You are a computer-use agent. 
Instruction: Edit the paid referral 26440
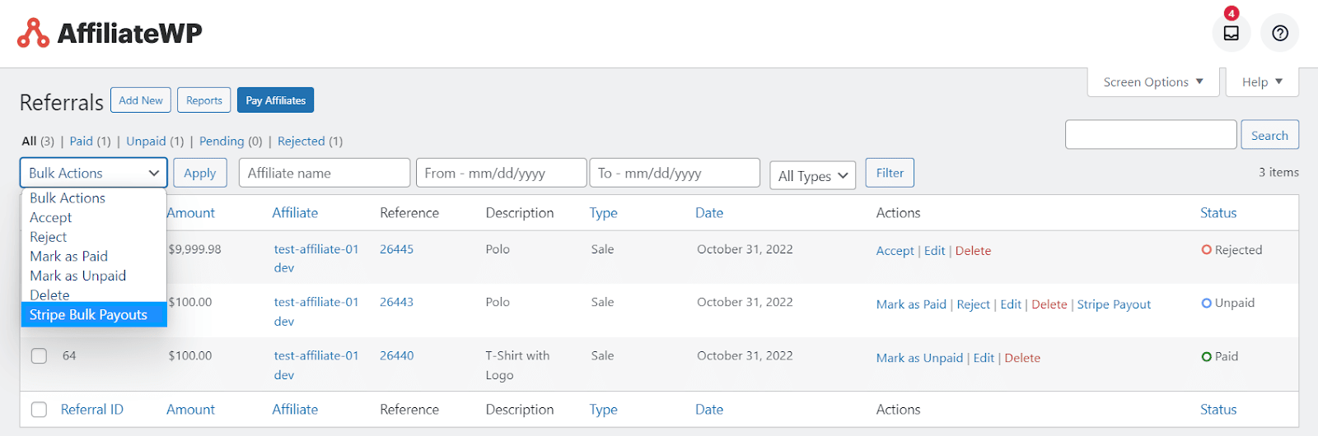[984, 358]
